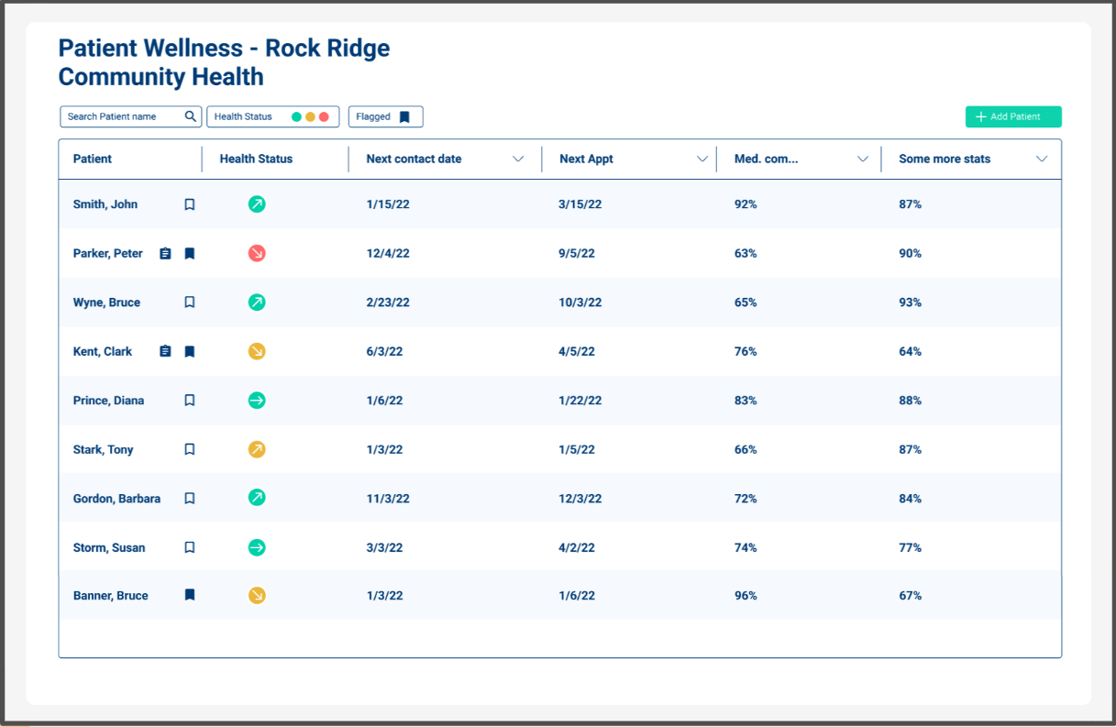The height and width of the screenshot is (727, 1116).
Task: Toggle bookmark flag for Storm, Susan
Action: coord(190,547)
